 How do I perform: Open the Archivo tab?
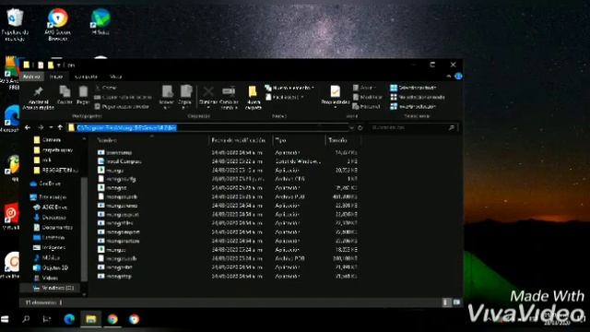click(31, 77)
